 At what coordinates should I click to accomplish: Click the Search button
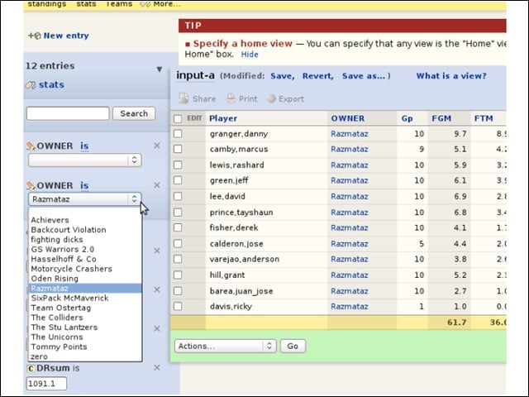pos(134,113)
